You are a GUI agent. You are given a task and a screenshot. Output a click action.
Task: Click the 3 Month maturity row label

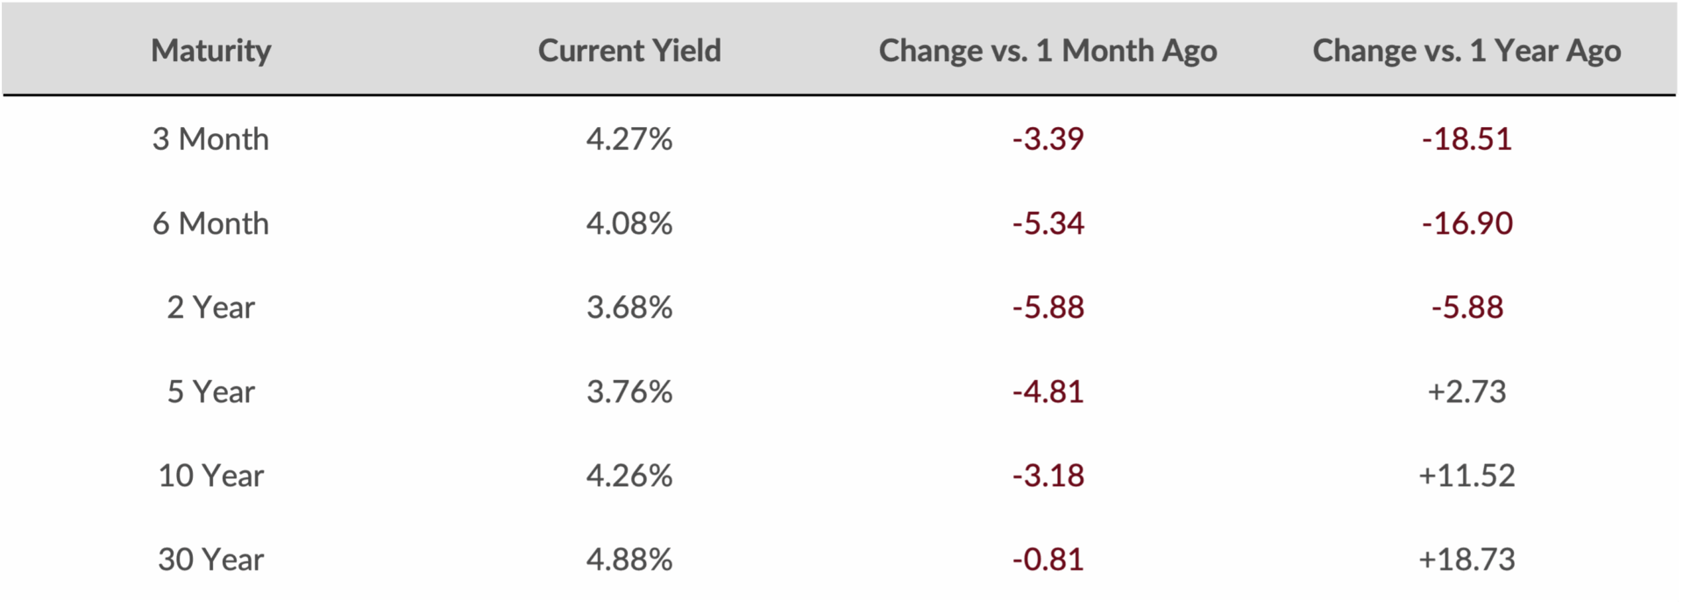[x=210, y=139]
